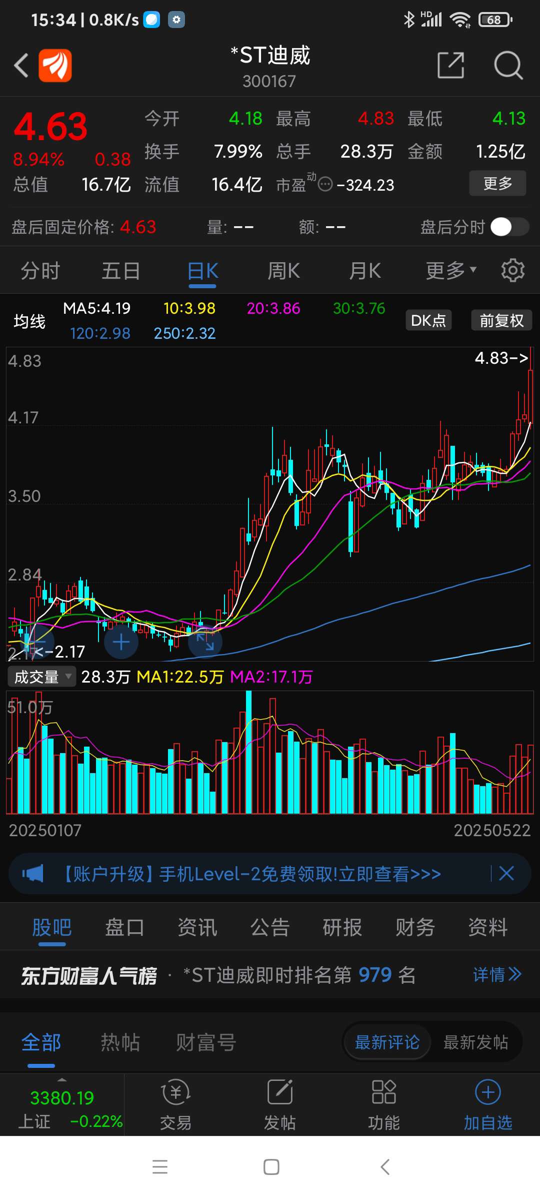Expand chart to fullscreen via arrows icon
540x1201 pixels.
coord(205,642)
